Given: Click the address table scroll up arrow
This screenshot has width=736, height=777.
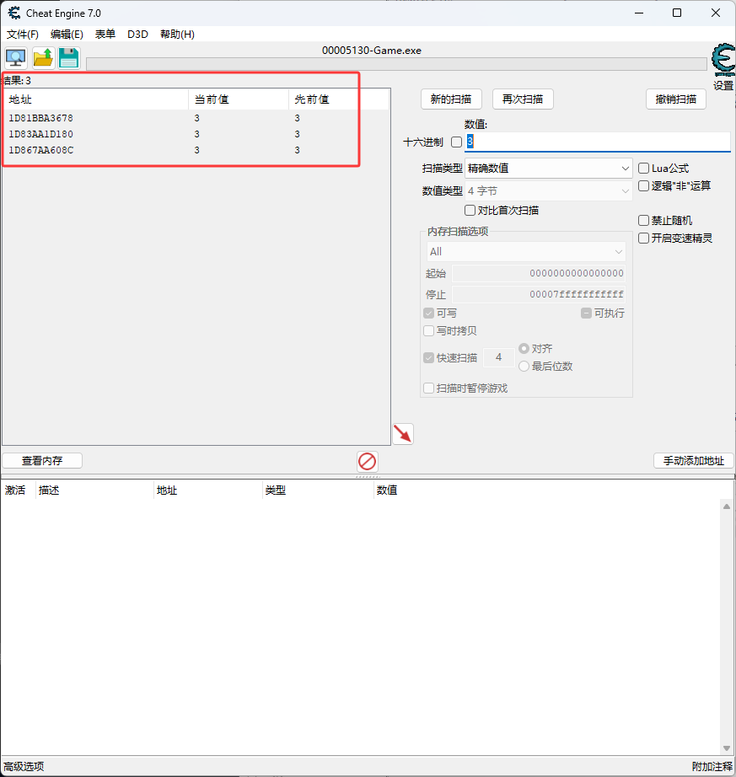Looking at the screenshot, I should 727,506.
